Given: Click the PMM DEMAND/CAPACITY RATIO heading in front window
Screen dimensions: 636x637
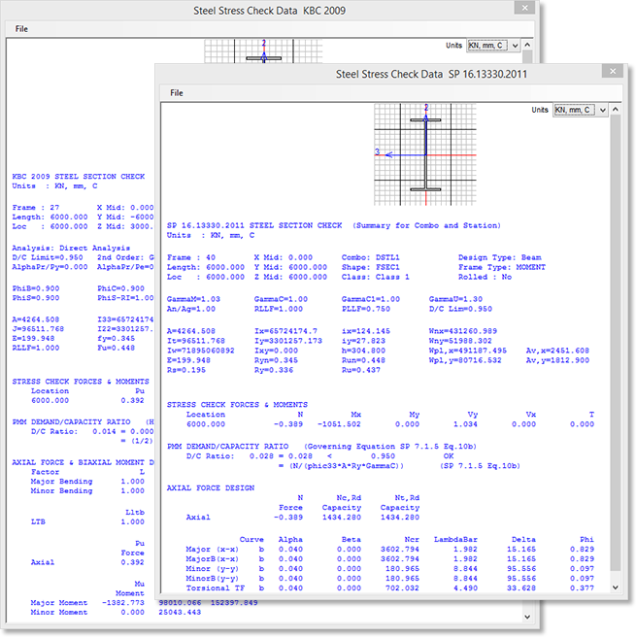Looking at the screenshot, I should 233,444.
